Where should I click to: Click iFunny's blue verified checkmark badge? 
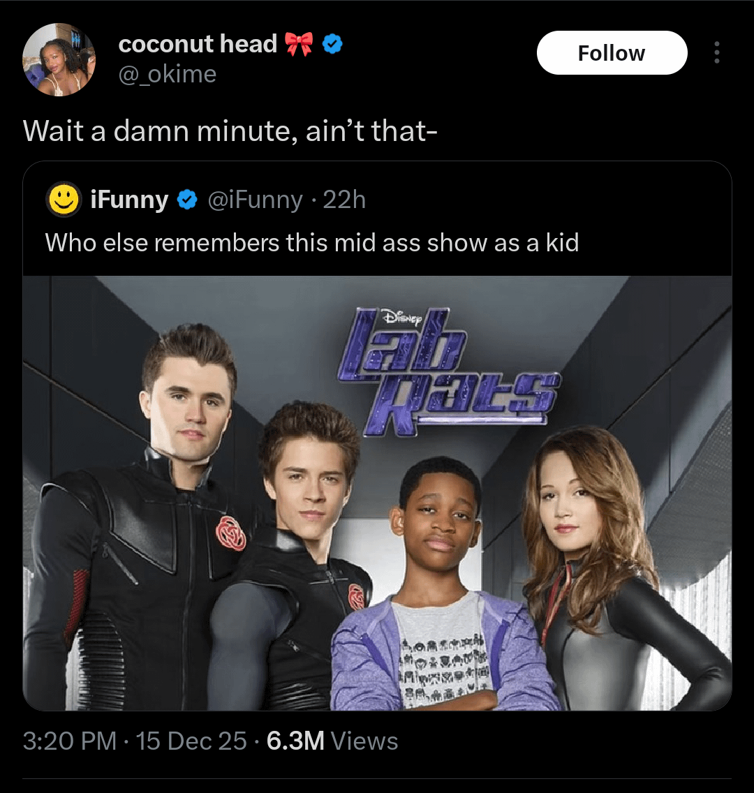tap(186, 200)
